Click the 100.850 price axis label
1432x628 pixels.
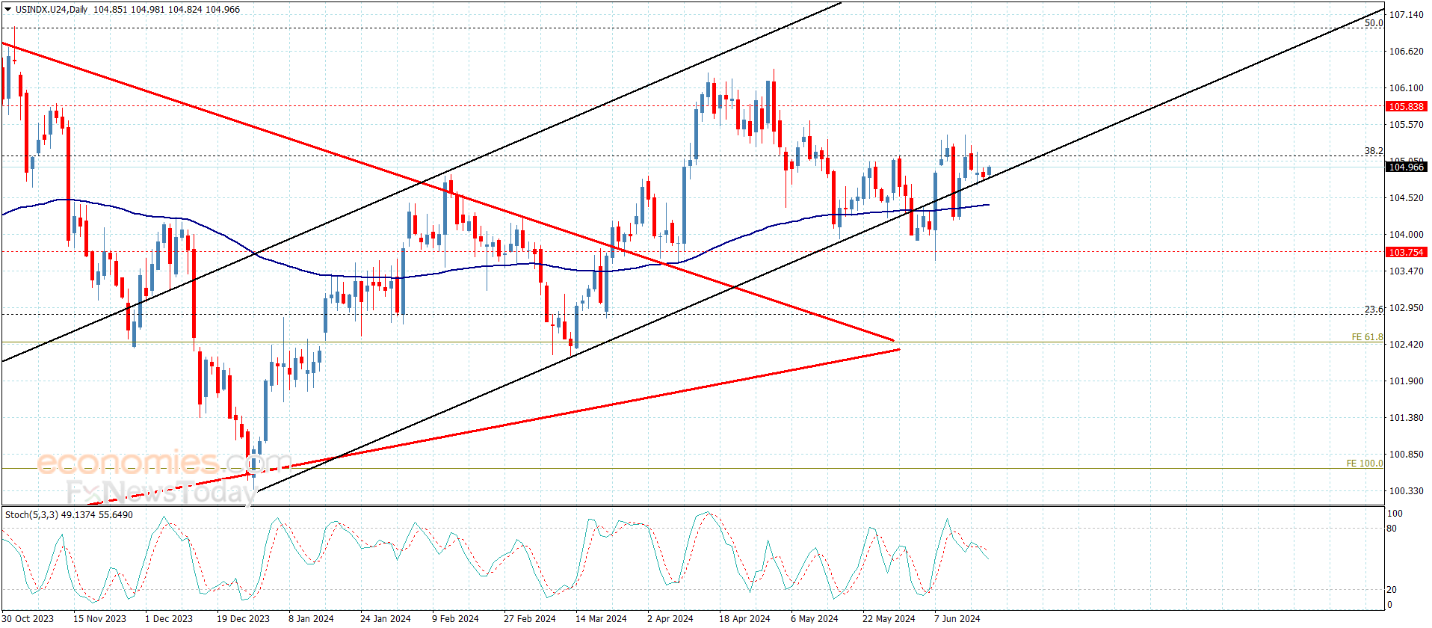pyautogui.click(x=1406, y=455)
